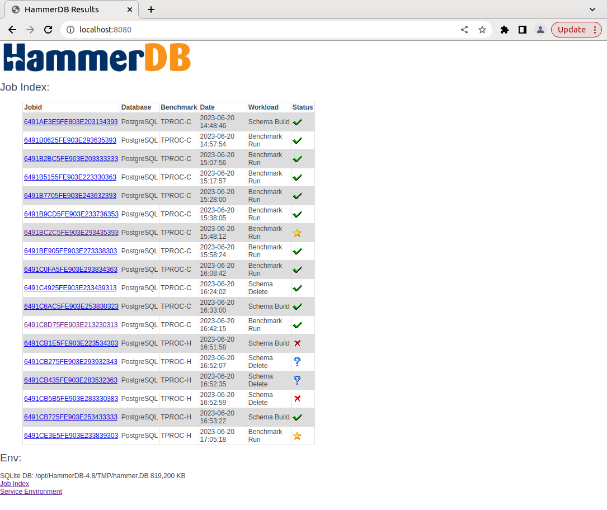The width and height of the screenshot is (607, 510).
Task: Select the HammerDB Results tab
Action: [x=72, y=10]
